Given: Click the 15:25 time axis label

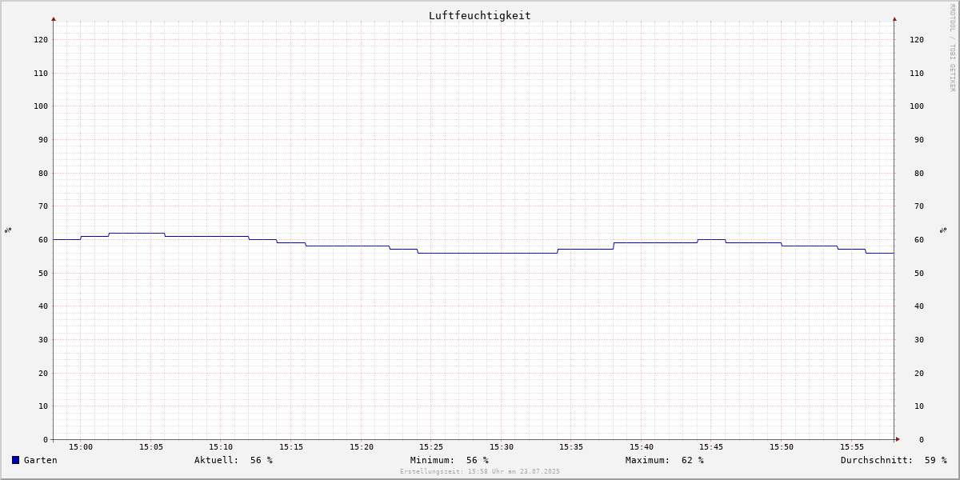Looking at the screenshot, I should click(431, 447).
